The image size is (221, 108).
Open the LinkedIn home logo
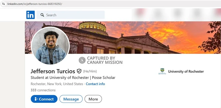30,15
